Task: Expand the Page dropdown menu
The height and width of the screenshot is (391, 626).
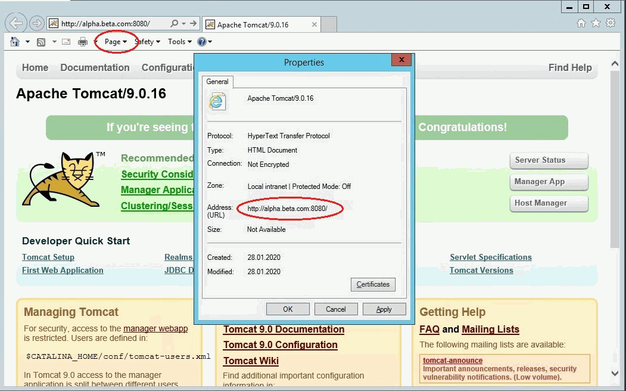Action: pyautogui.click(x=116, y=42)
